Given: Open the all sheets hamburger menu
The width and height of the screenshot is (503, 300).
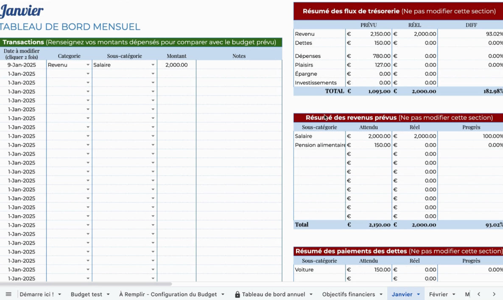Looking at the screenshot, I should 8,294.
